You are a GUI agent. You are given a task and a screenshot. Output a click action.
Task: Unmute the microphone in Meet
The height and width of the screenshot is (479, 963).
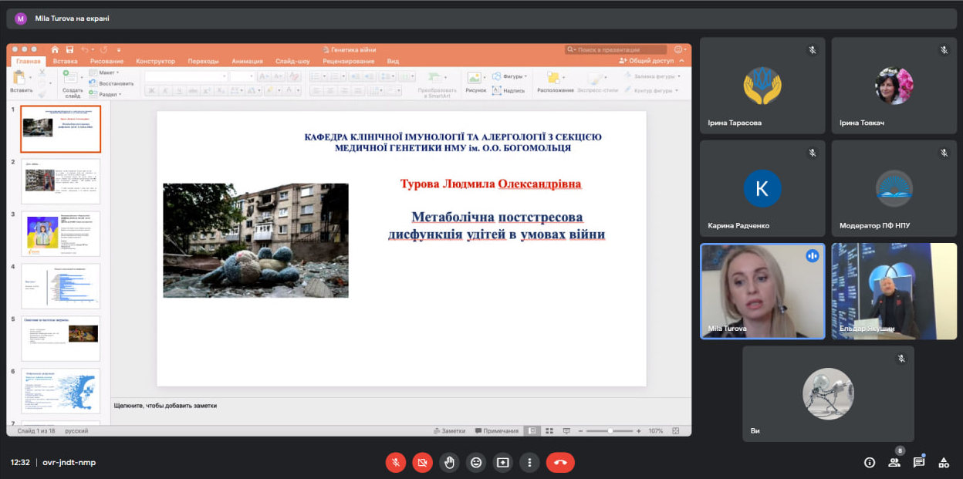395,462
